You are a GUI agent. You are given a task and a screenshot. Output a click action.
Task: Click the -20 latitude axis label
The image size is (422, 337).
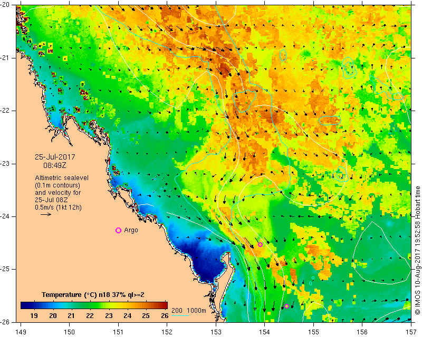[5, 5]
